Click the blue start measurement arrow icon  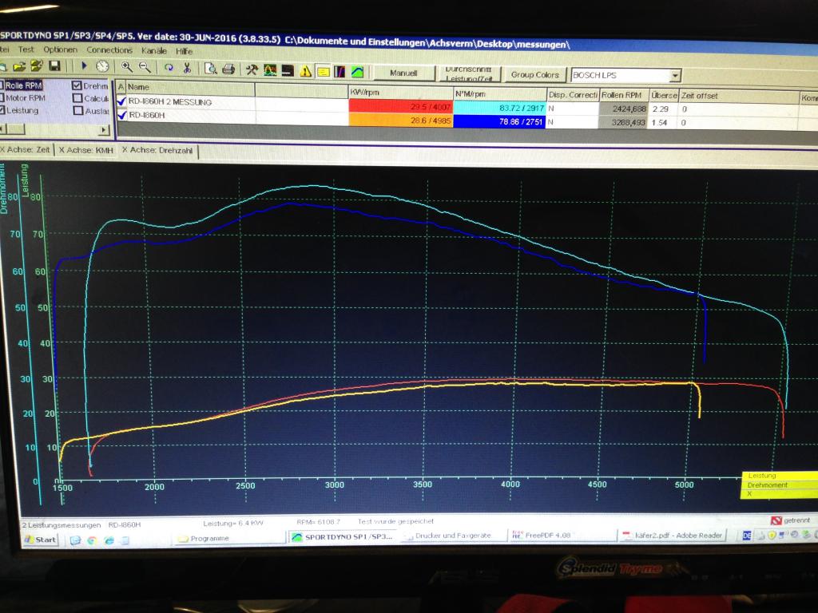(85, 67)
